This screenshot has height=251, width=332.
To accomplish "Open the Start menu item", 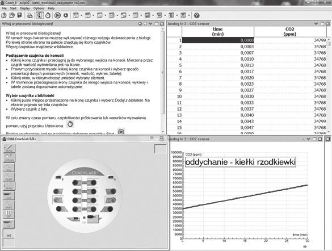I will tap(13, 9).
